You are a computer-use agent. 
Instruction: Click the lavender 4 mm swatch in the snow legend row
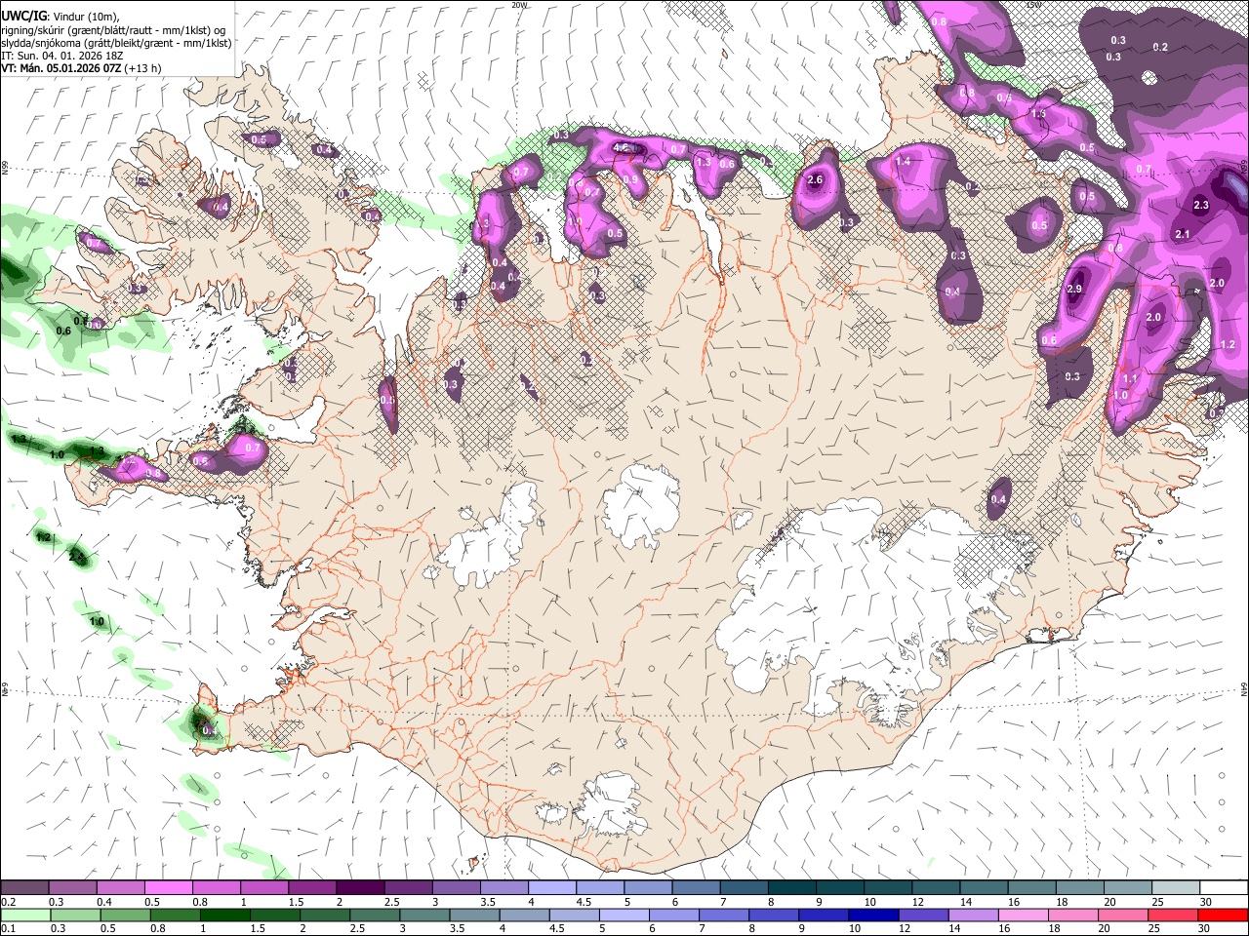pyautogui.click(x=551, y=888)
